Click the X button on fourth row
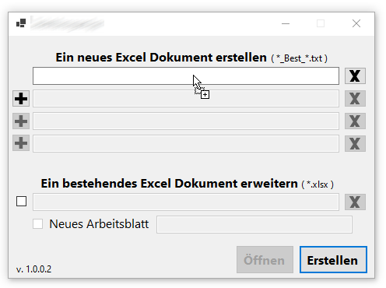This screenshot has width=386, height=288. point(355,143)
